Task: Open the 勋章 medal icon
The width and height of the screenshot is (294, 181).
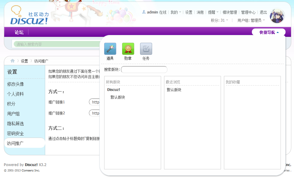Action: click(x=128, y=49)
